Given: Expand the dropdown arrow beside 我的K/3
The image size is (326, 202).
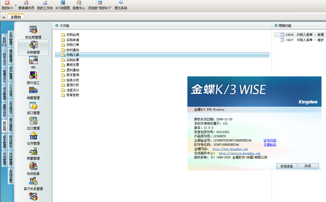Looking at the screenshot, I should point(16,6).
